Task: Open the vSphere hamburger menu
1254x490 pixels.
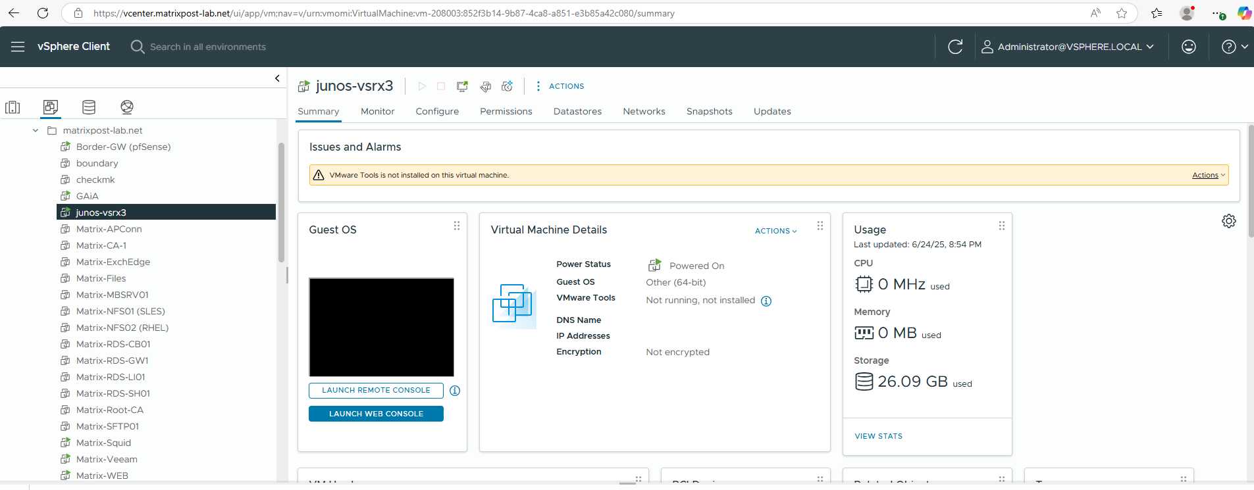Action: point(18,47)
